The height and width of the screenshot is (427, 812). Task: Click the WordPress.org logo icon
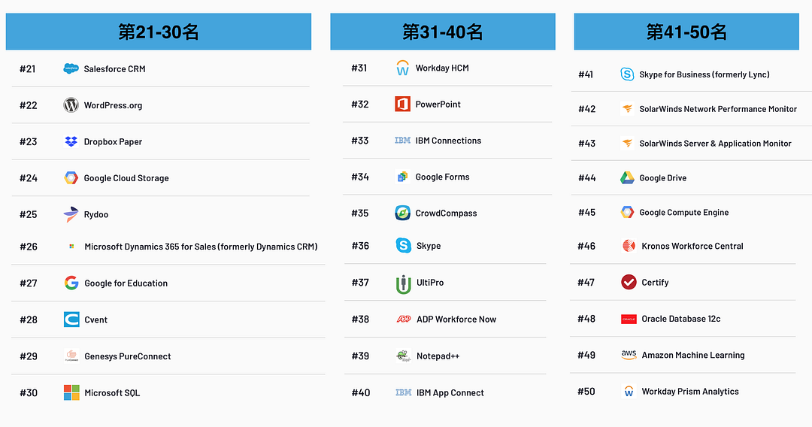[x=71, y=105]
